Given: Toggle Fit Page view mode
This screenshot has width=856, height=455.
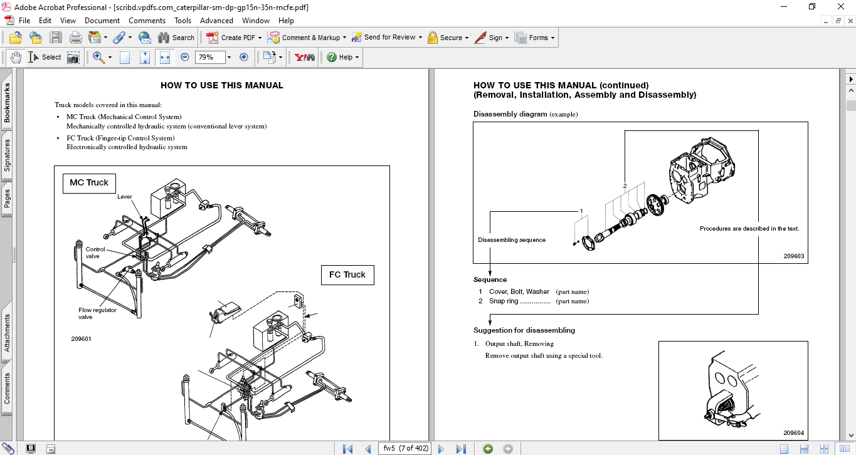Looking at the screenshot, I should [145, 57].
